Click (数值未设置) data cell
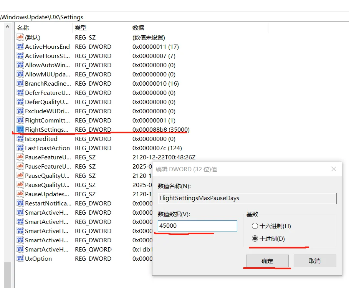The height and width of the screenshot is (288, 349). click(149, 37)
